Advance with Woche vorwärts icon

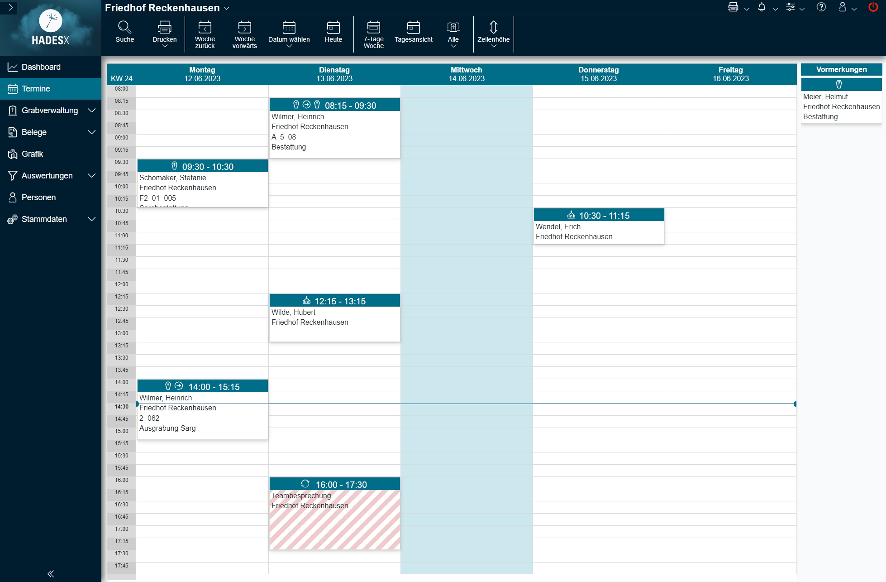click(244, 28)
